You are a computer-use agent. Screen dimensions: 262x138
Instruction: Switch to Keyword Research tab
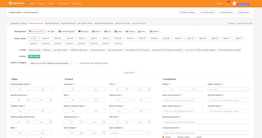pos(68,23)
